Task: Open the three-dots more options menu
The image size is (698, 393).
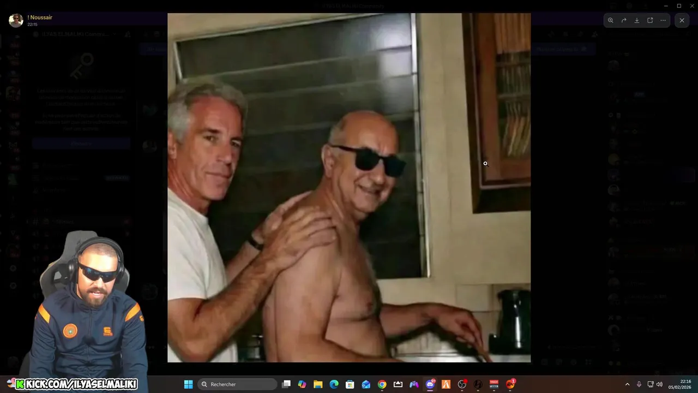Action: coord(663,20)
